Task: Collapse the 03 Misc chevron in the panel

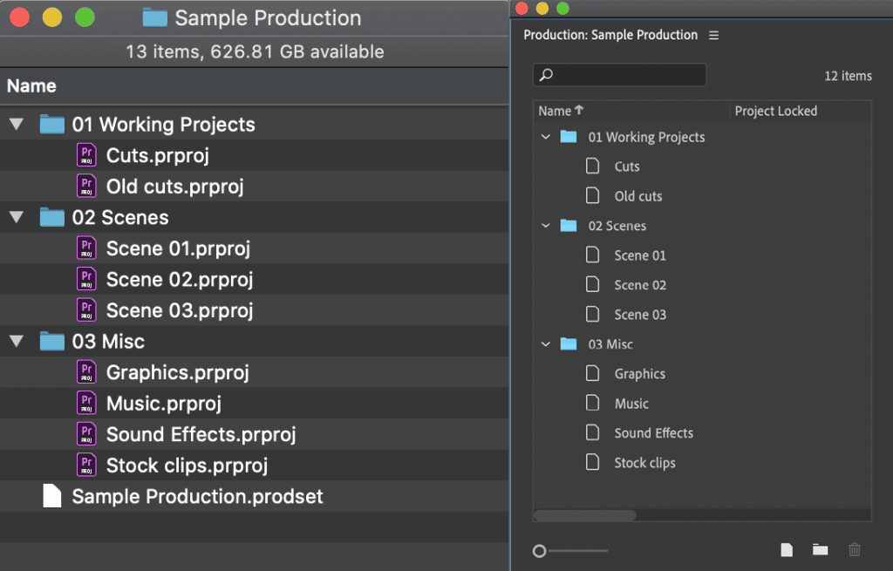Action: (546, 343)
